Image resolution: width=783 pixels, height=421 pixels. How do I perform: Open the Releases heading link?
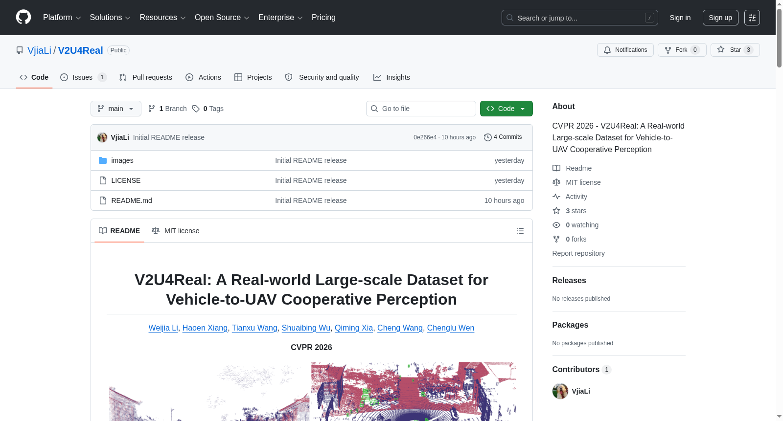click(569, 280)
